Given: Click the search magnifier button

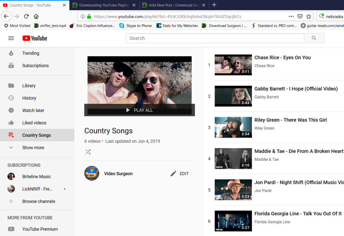Looking at the screenshot, I should click(x=314, y=38).
